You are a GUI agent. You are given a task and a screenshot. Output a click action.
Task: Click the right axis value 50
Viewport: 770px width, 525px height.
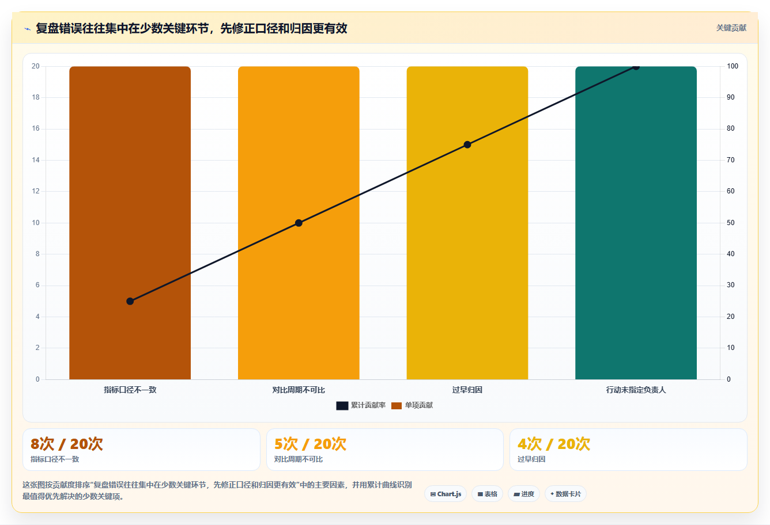coord(731,223)
